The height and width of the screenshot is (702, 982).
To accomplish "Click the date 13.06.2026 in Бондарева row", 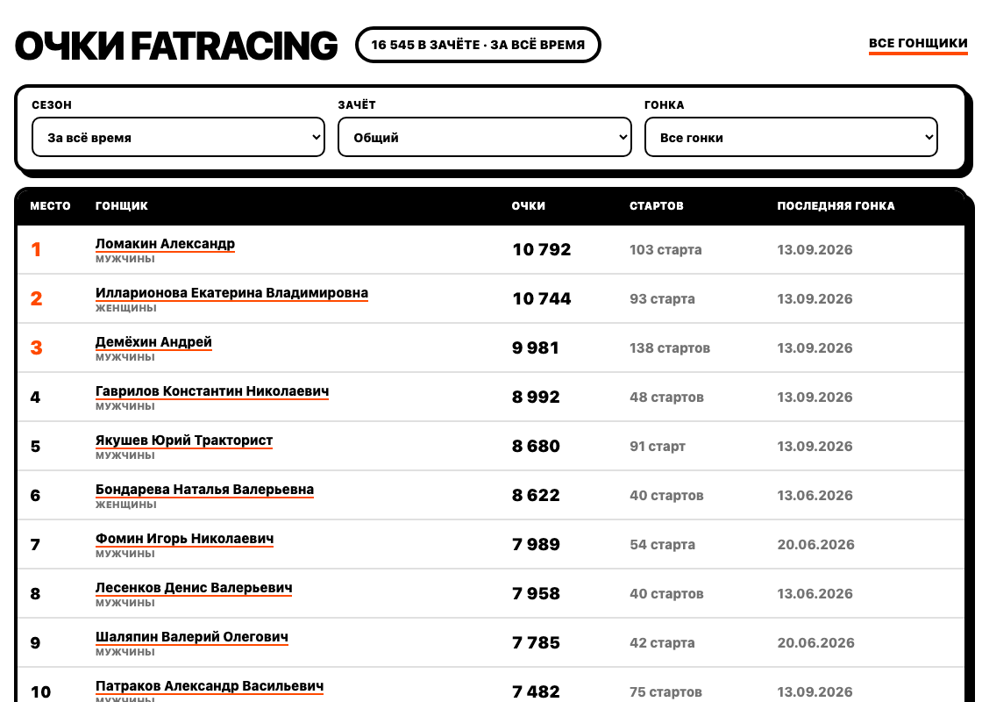I will pos(815,495).
